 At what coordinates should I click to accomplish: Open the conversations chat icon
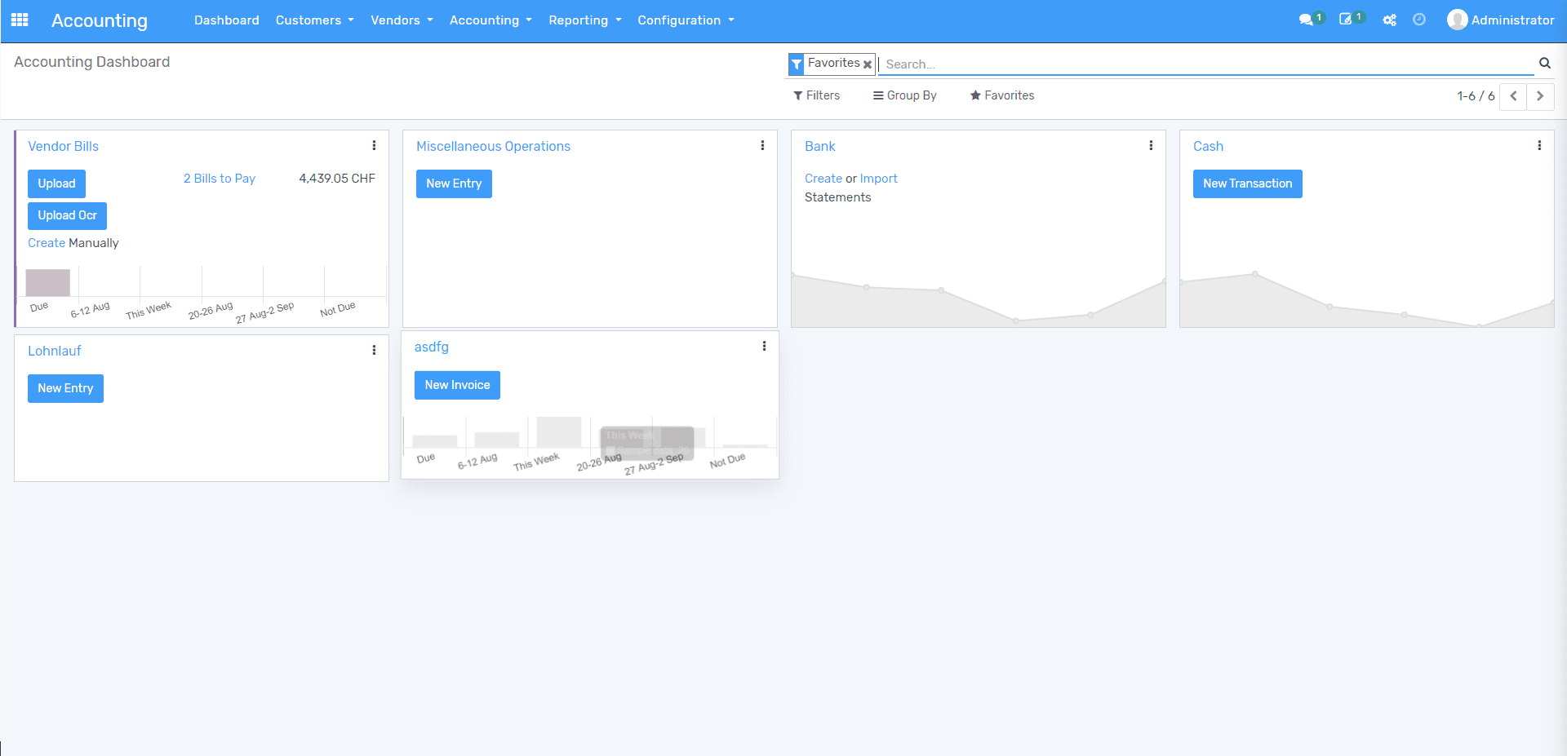(1307, 20)
